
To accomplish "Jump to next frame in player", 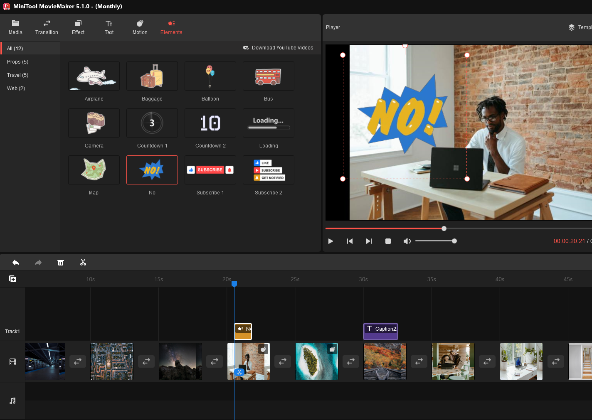I will point(369,241).
